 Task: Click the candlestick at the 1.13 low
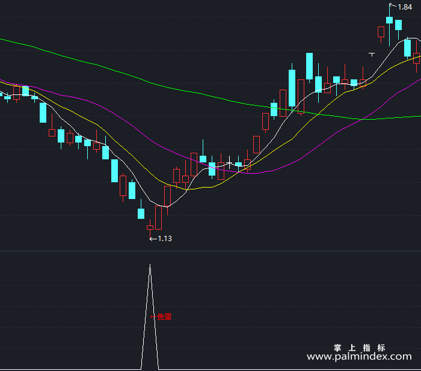pyautogui.click(x=150, y=228)
